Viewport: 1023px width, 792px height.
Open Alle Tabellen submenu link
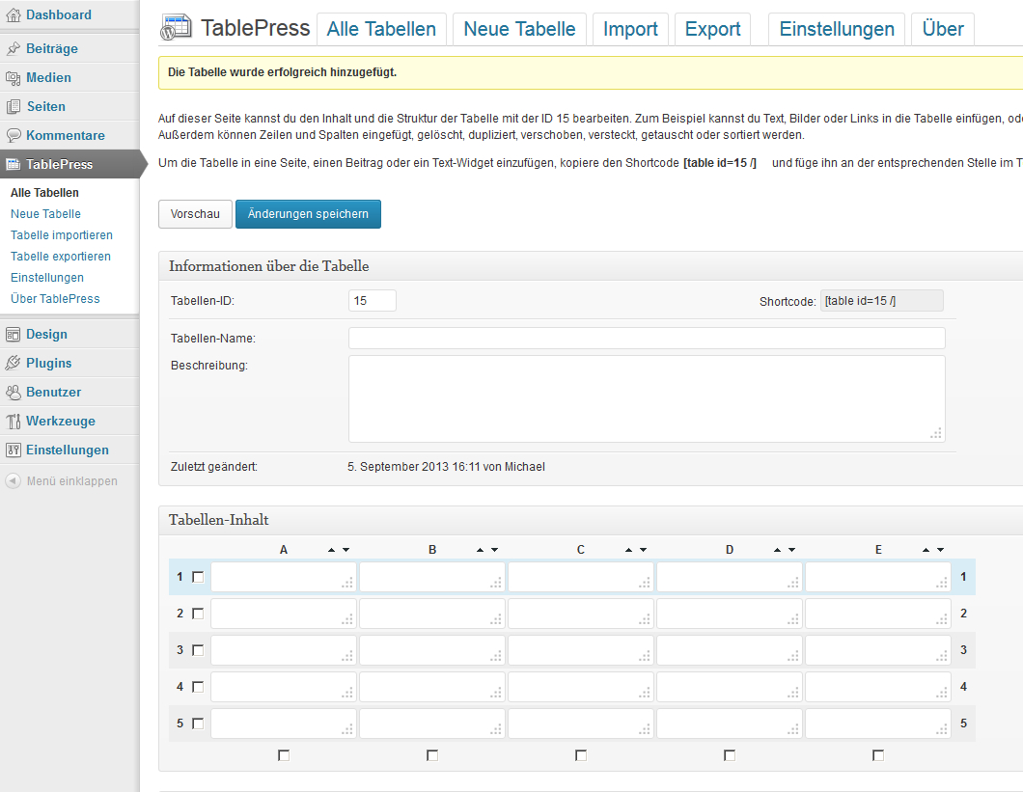pos(44,193)
